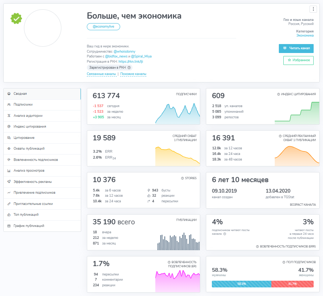
Task: Add the channel to Избранное
Action: (299, 60)
